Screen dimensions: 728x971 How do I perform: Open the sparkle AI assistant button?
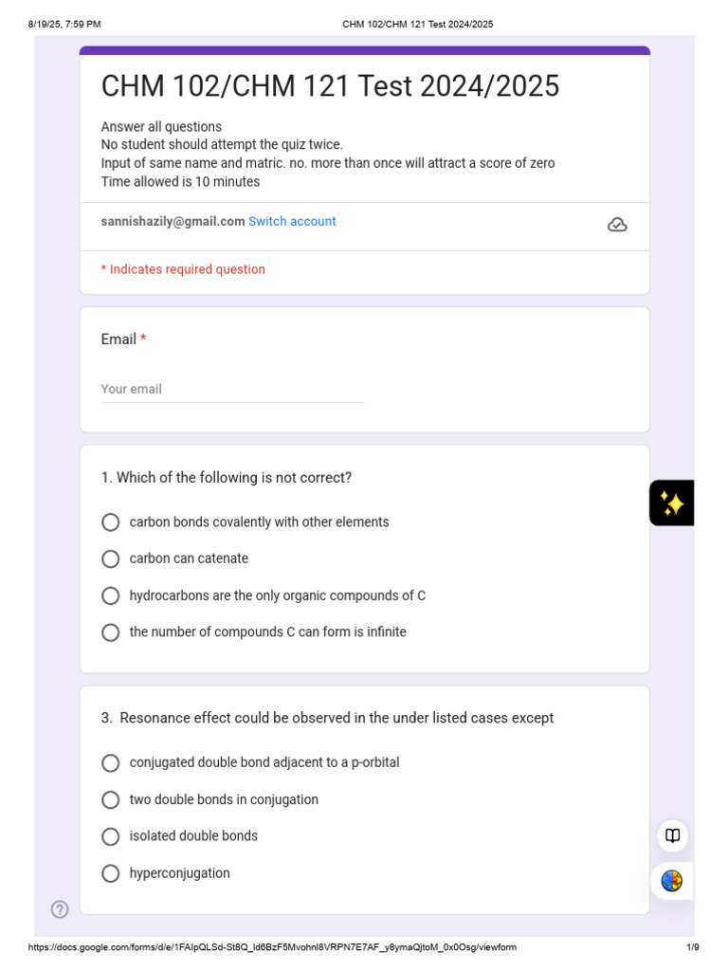click(x=672, y=503)
